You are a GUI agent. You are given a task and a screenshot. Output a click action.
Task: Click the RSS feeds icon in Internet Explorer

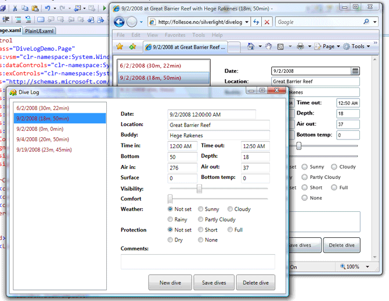pos(280,46)
